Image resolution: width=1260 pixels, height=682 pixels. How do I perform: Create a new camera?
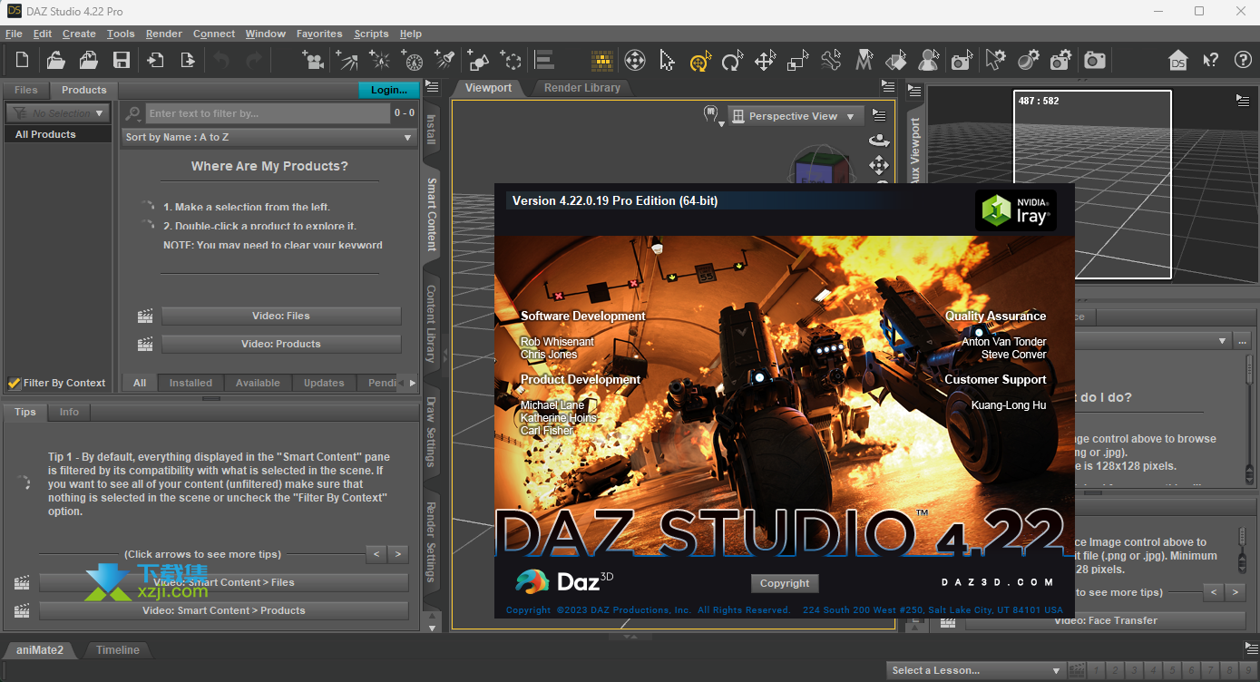point(314,61)
